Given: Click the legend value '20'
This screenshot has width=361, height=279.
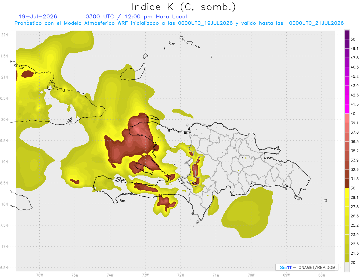Looking at the screenshot, I should click(x=353, y=263).
